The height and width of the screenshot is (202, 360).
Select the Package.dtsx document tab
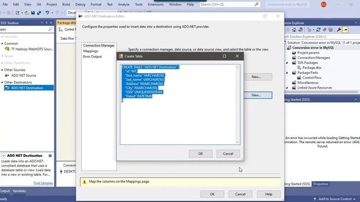tap(66, 22)
